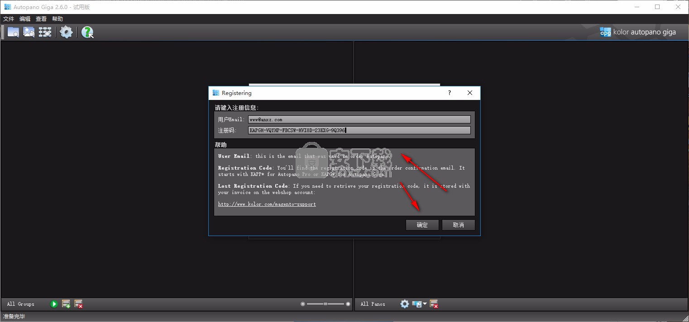Click the batch render all icon in All Panos bar

pos(417,304)
